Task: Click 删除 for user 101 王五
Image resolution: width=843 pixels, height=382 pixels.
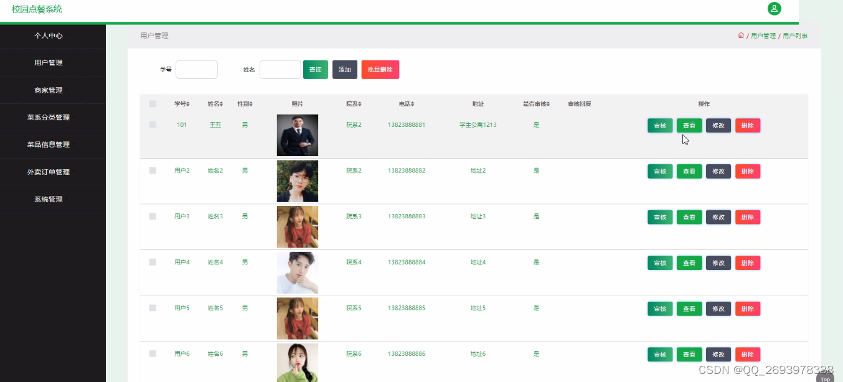Action: [748, 126]
